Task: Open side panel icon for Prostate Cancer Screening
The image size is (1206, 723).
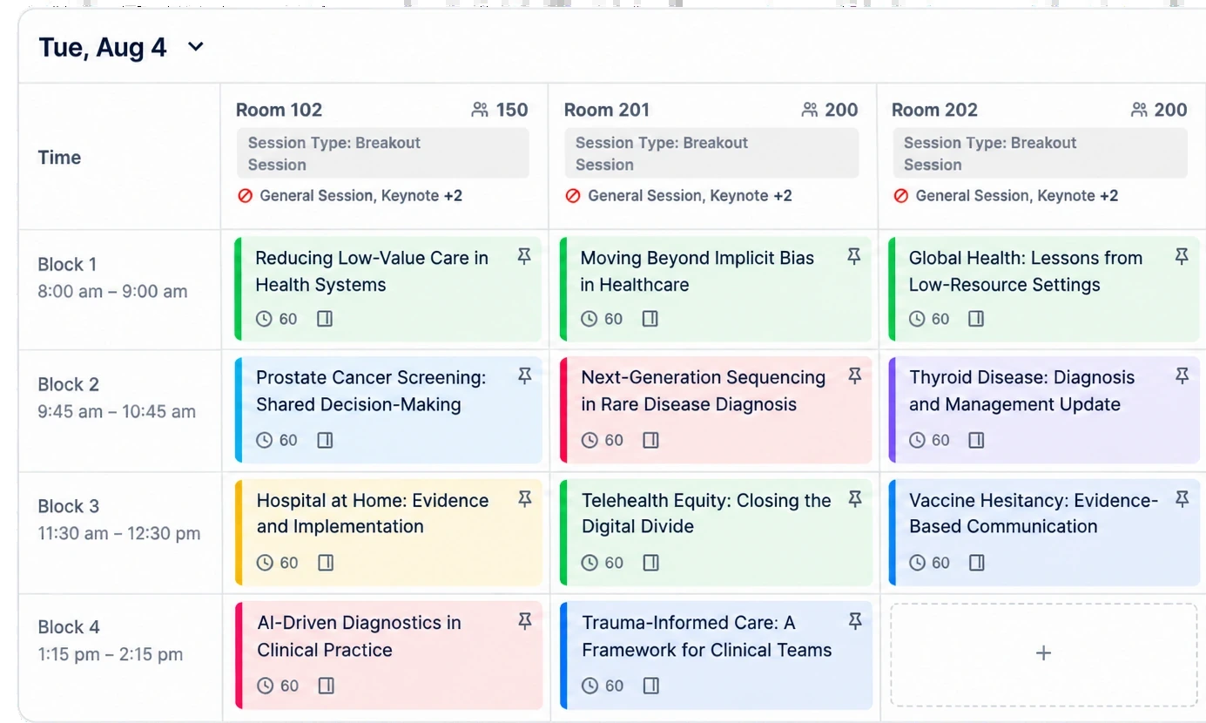Action: click(325, 440)
